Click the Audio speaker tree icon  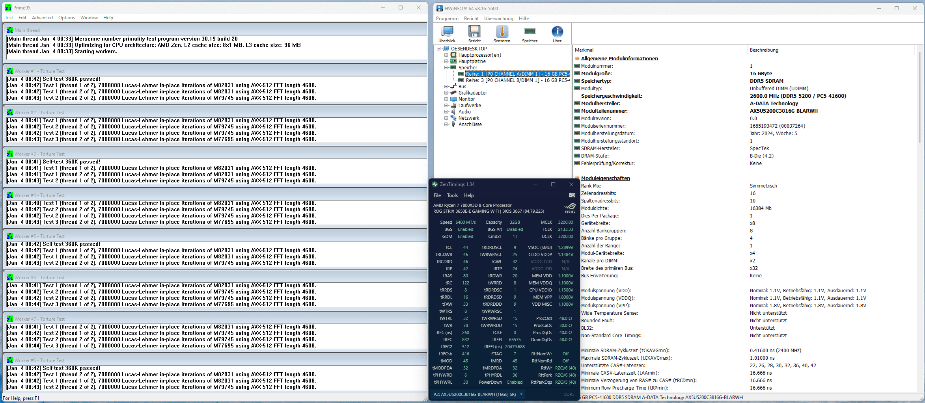[x=453, y=112]
